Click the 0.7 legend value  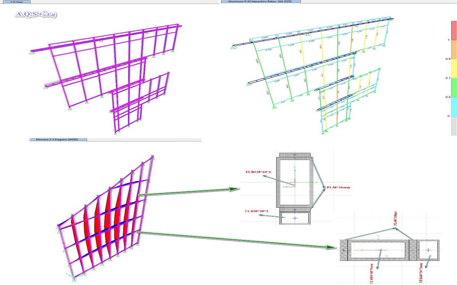point(448,78)
